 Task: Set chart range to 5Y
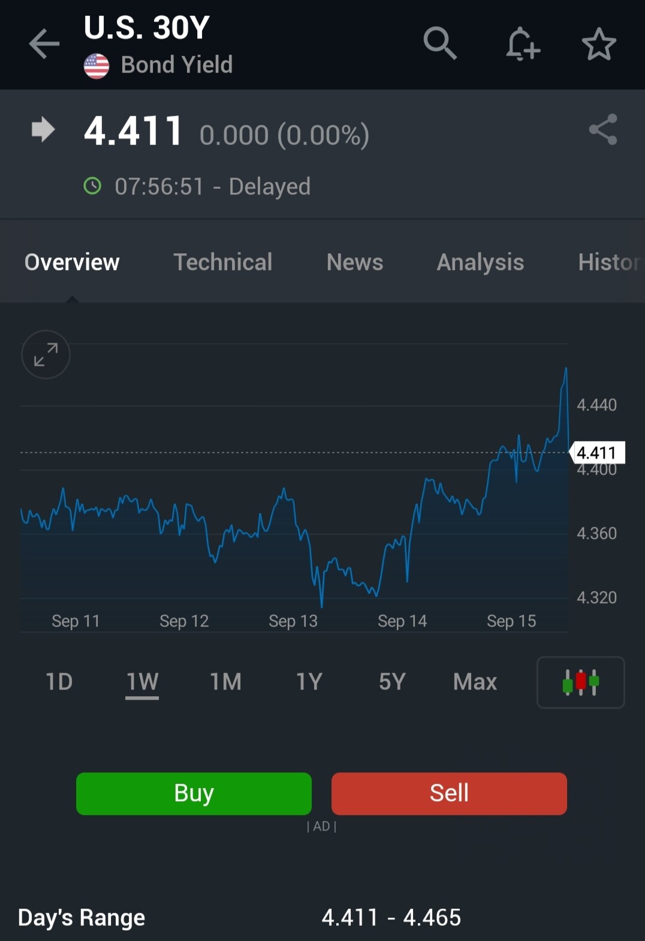(x=393, y=682)
